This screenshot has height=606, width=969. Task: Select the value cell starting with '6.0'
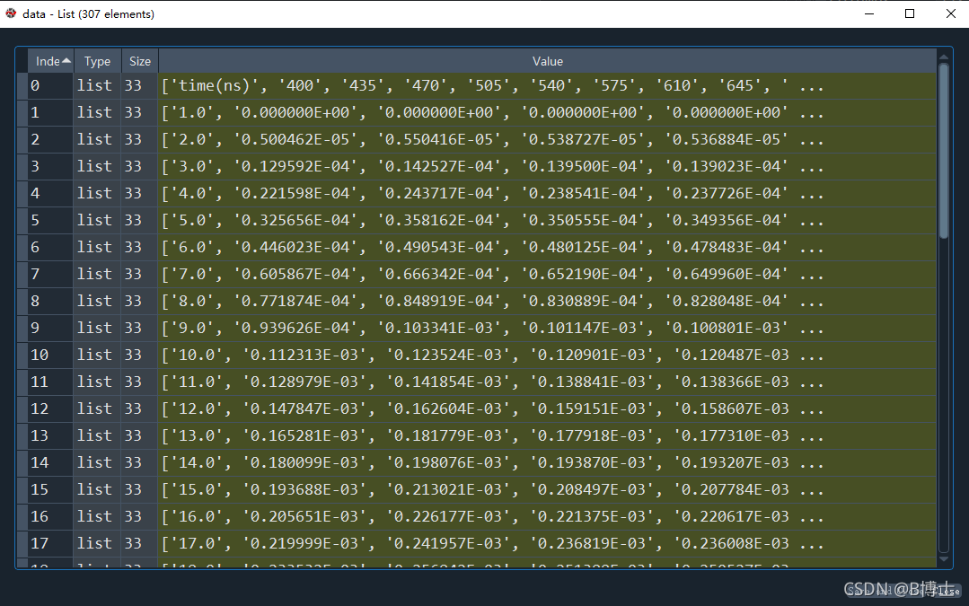[548, 247]
